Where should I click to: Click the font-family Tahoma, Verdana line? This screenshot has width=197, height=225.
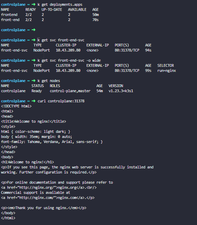[x=52, y=142]
